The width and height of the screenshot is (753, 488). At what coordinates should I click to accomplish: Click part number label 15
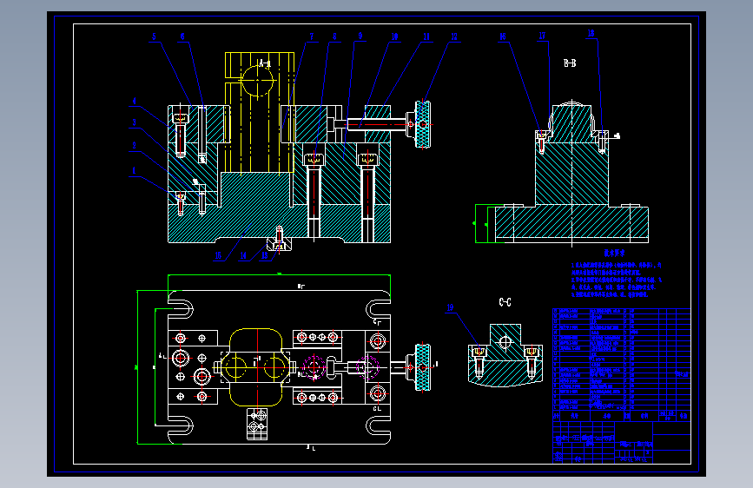coord(218,255)
